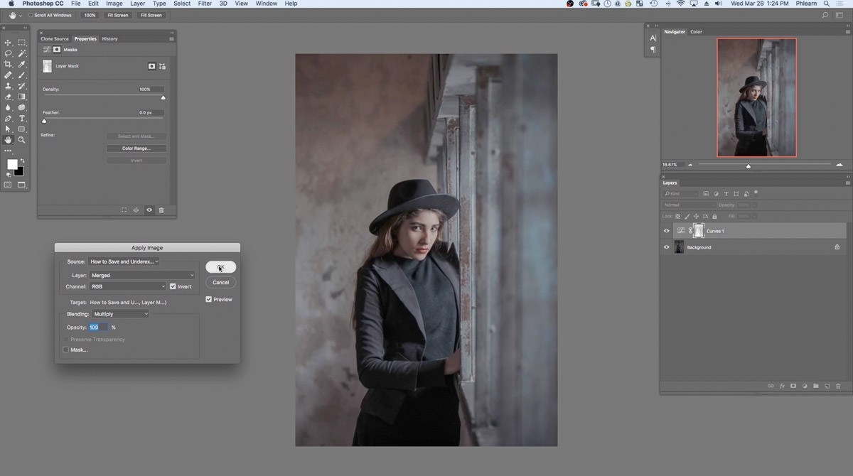
Task: Uncheck the Invert checkbox in Apply Image
Action: pyautogui.click(x=173, y=286)
